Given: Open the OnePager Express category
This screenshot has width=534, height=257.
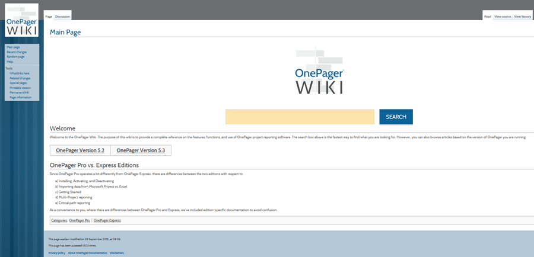Looking at the screenshot, I should coord(107,220).
